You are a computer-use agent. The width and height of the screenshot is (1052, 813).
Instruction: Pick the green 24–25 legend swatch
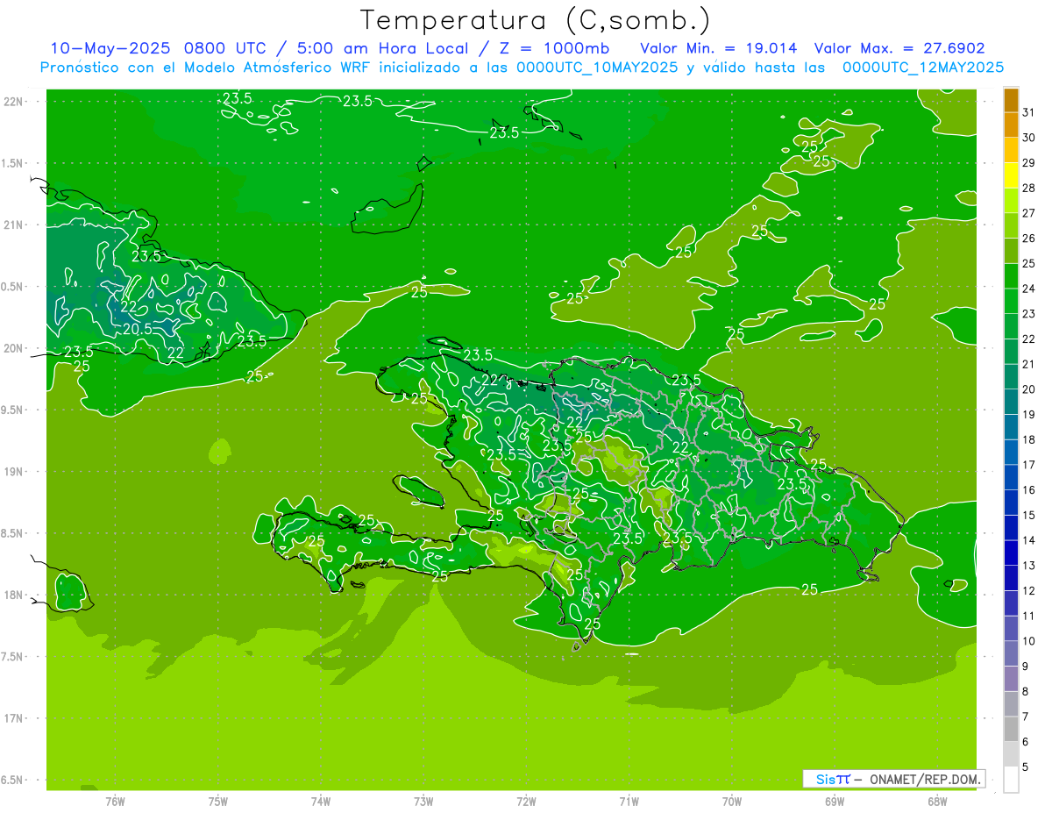(1011, 276)
